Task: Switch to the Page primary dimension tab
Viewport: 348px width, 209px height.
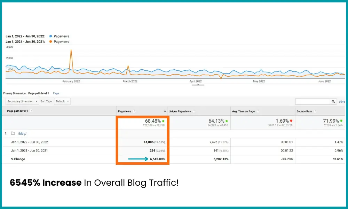Action: (x=56, y=93)
